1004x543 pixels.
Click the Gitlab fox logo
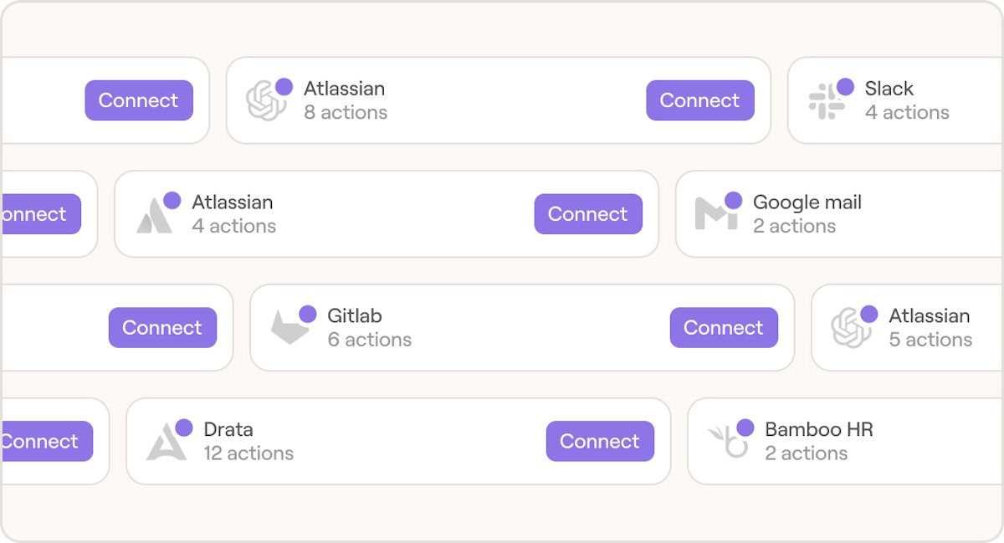(289, 328)
